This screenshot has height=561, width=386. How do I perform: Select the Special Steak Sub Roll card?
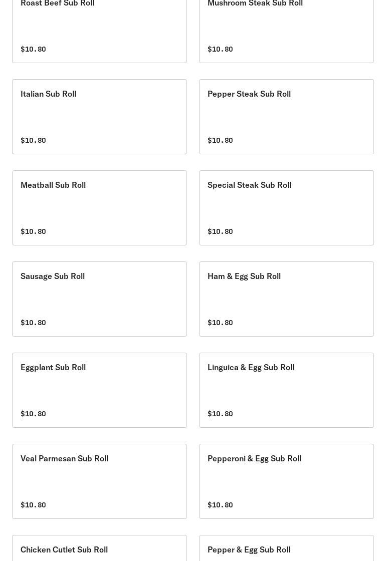[286, 208]
